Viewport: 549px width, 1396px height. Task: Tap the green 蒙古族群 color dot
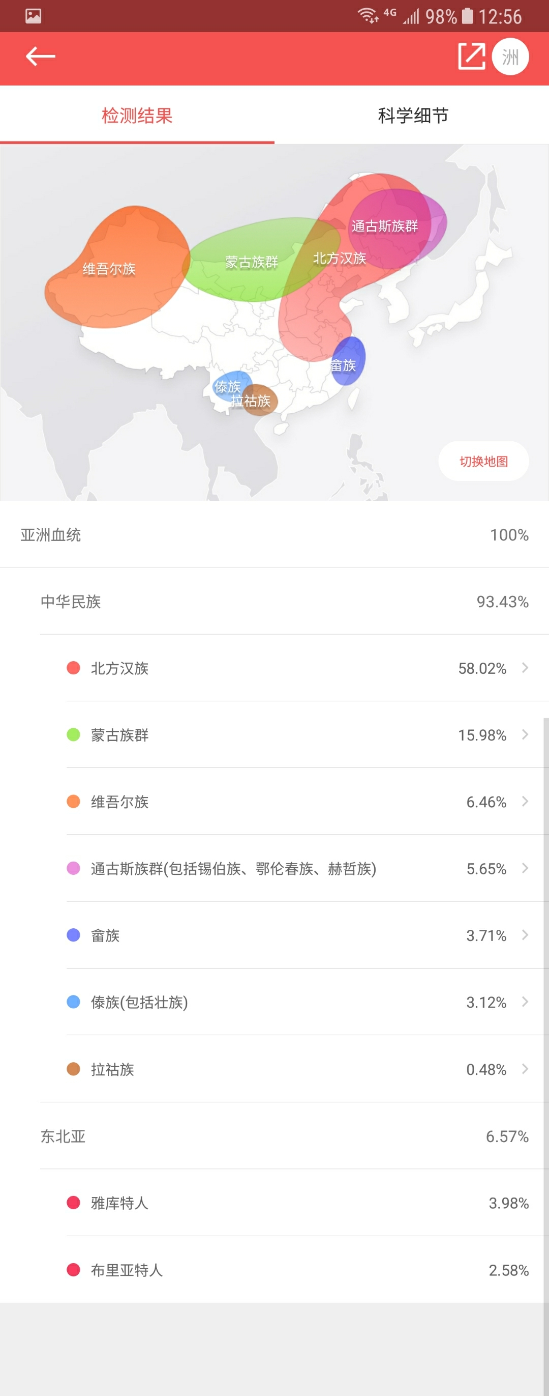click(x=73, y=735)
